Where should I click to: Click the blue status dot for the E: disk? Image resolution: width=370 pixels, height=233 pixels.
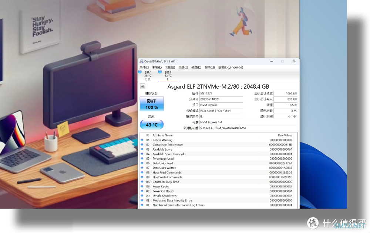click(160, 72)
